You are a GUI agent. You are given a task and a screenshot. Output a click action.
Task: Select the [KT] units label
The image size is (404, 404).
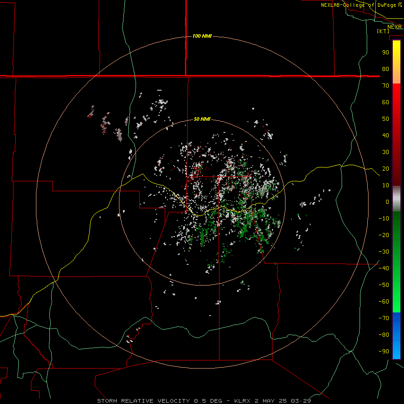click(383, 31)
